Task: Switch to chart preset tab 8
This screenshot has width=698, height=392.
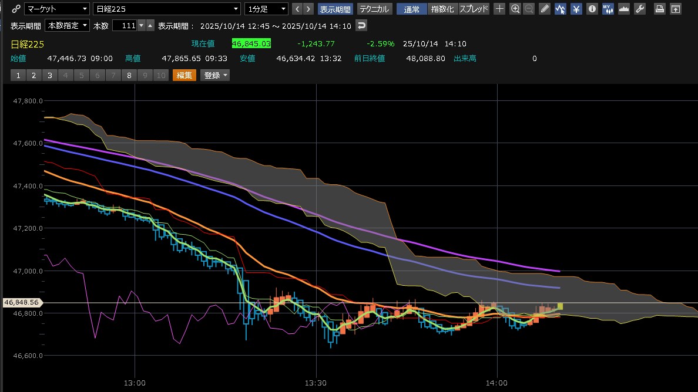Action: (129, 75)
